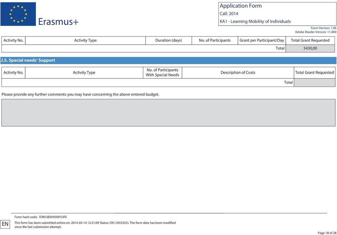Click the empty Special needs Total field

(x=315, y=82)
